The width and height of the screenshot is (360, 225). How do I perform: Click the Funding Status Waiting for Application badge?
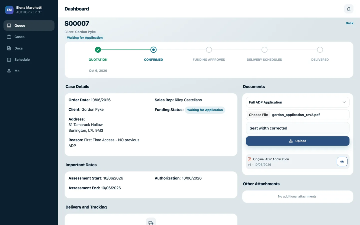point(205,110)
